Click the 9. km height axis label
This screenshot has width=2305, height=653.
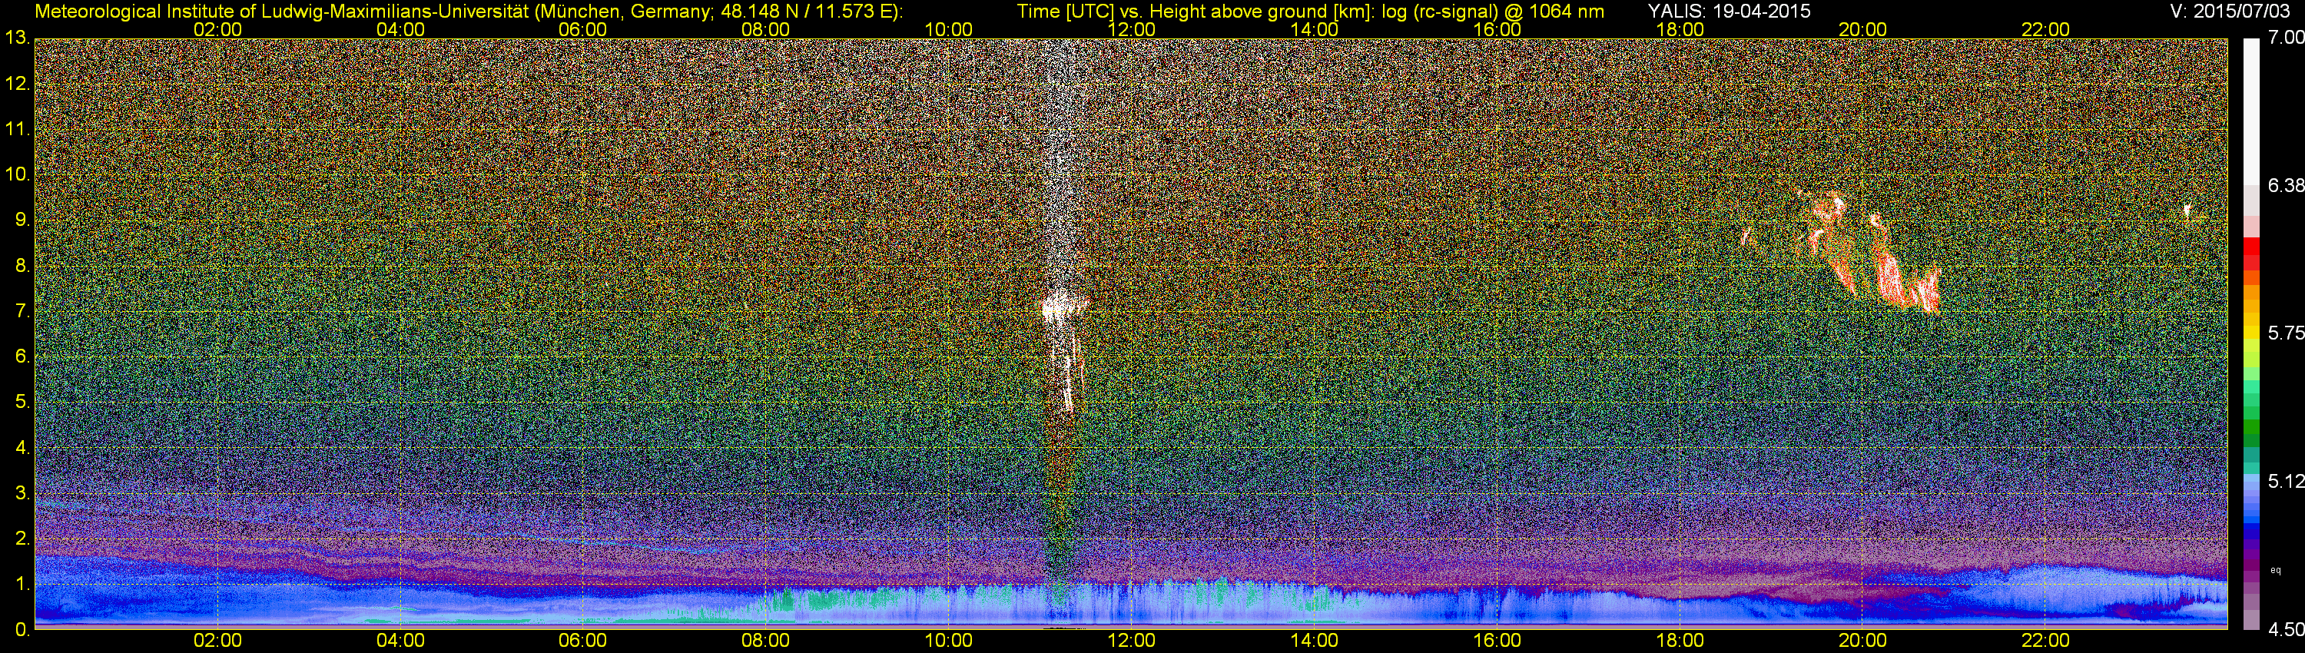coord(22,220)
